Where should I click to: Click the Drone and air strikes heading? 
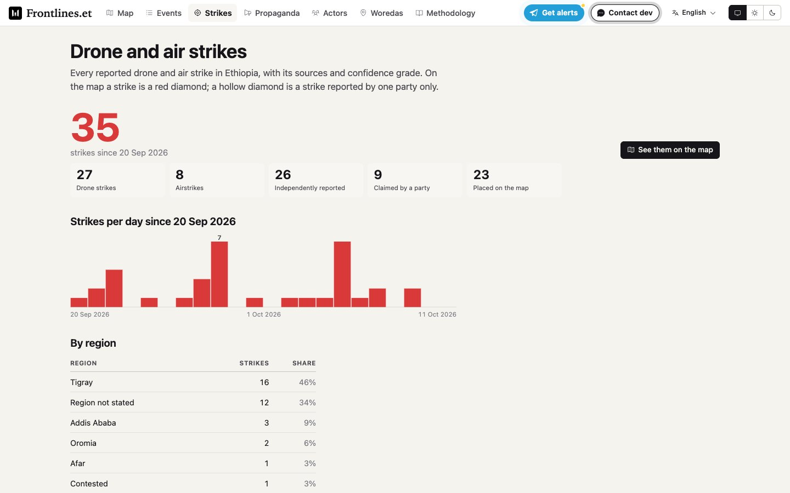[x=159, y=51]
